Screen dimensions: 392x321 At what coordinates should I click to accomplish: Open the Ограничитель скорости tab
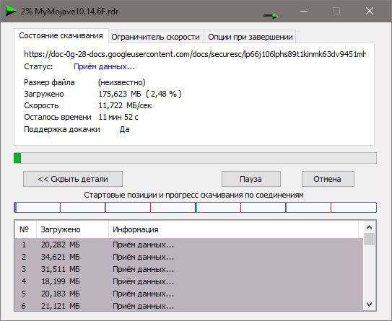click(156, 37)
